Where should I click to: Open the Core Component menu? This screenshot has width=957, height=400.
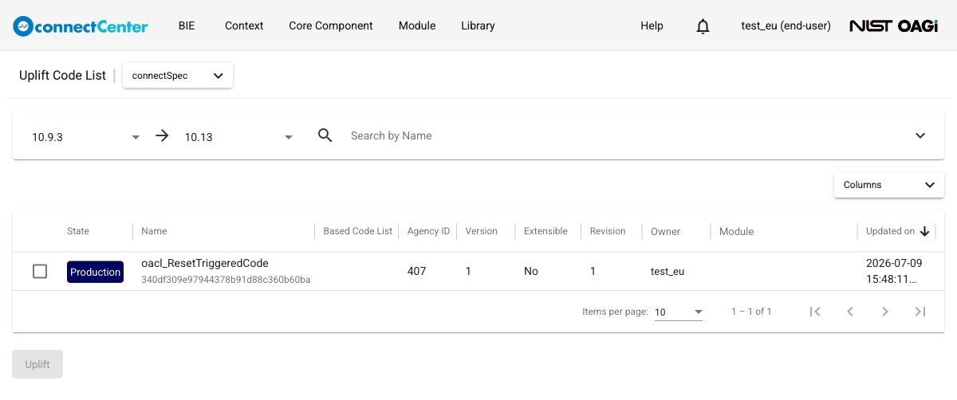click(x=331, y=25)
